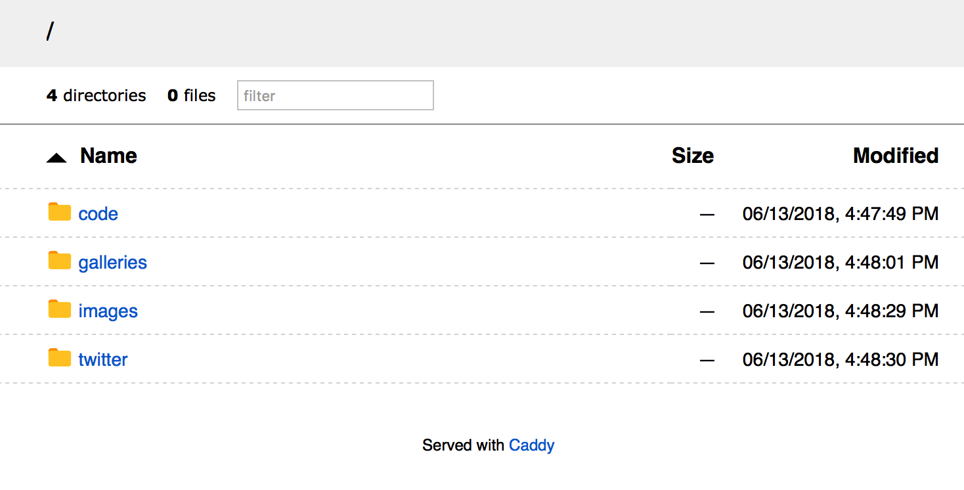The width and height of the screenshot is (964, 490).
Task: Click the "4 directories" count label
Action: click(97, 96)
